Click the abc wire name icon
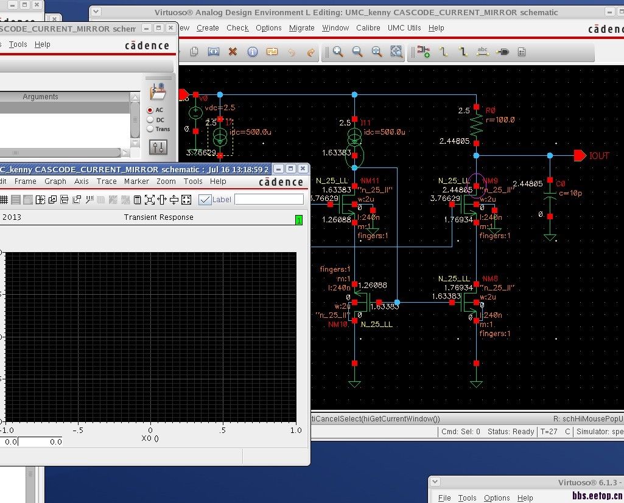Viewport: 624px width, 503px height. [483, 52]
